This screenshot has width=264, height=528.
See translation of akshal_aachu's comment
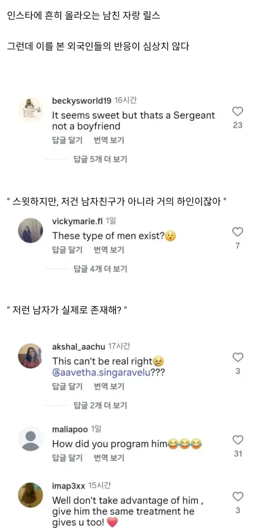coord(109,387)
